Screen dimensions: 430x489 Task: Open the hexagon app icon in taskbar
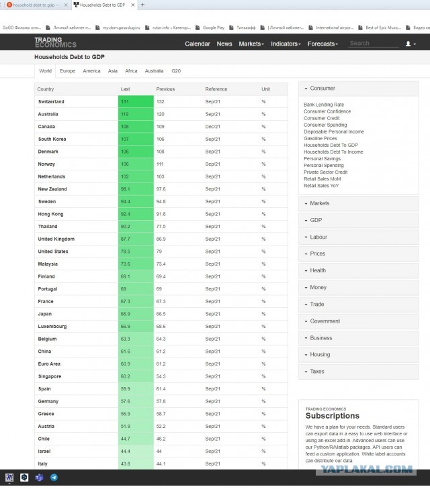click(x=24, y=478)
